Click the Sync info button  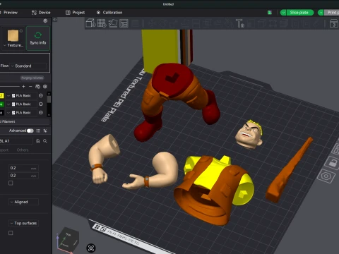[38, 38]
